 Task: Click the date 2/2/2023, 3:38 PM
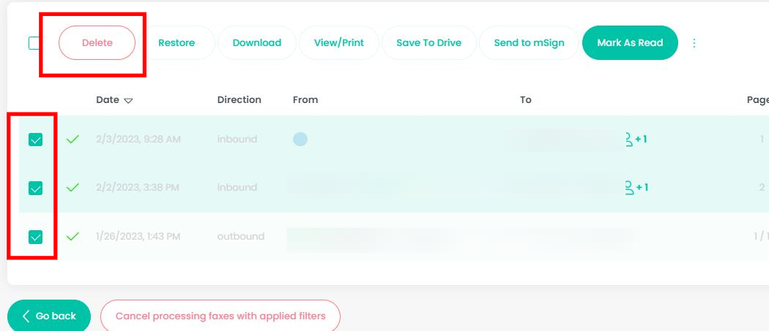click(138, 188)
